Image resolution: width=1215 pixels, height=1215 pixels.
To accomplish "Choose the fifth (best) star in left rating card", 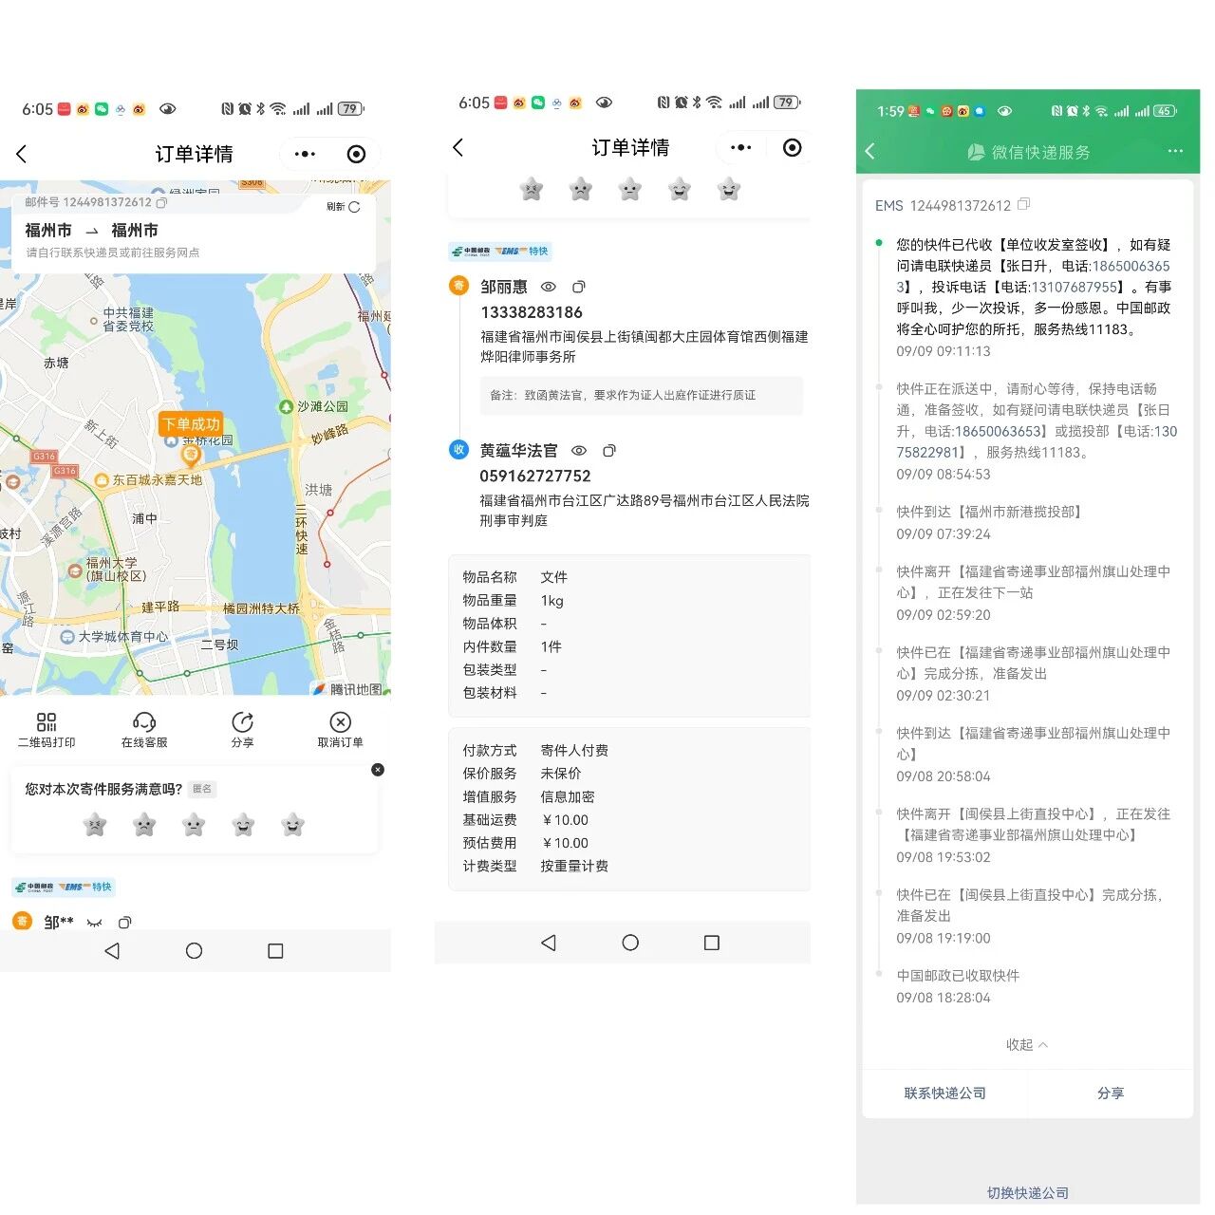I will 293,824.
